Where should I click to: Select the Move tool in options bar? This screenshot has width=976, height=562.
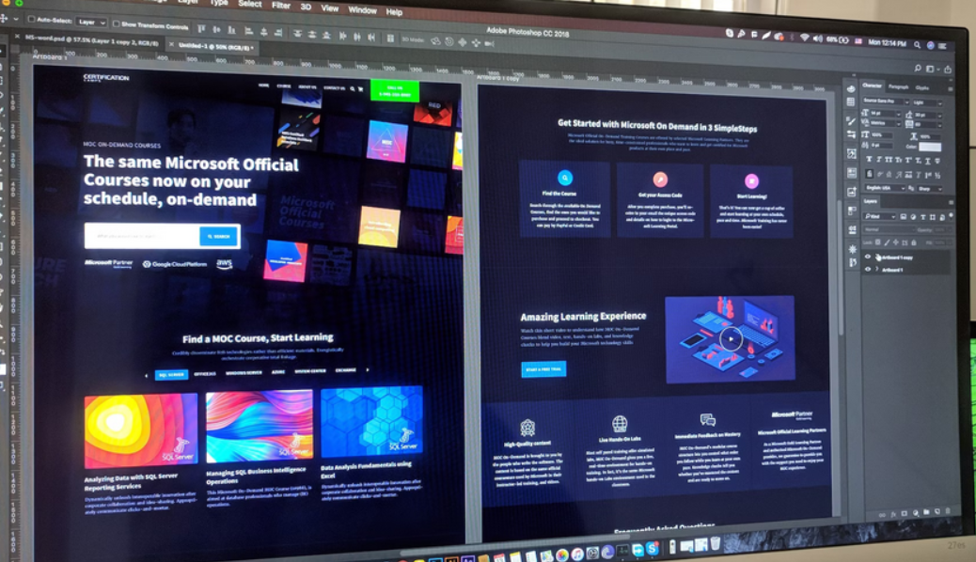pos(4,20)
